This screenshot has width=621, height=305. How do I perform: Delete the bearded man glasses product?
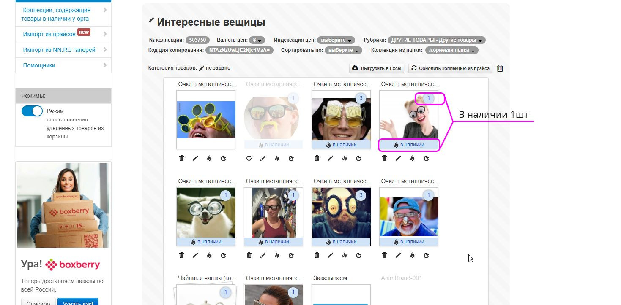(x=317, y=255)
